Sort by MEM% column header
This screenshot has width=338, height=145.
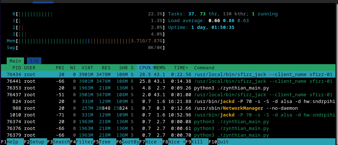tap(159, 68)
